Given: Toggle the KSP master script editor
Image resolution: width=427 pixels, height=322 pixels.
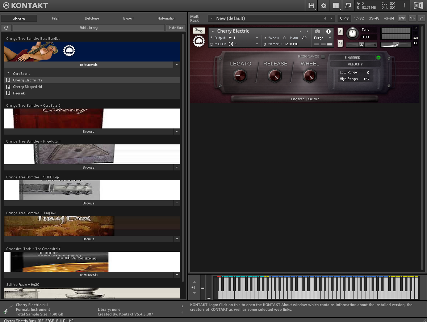Looking at the screenshot, I should (402, 18).
